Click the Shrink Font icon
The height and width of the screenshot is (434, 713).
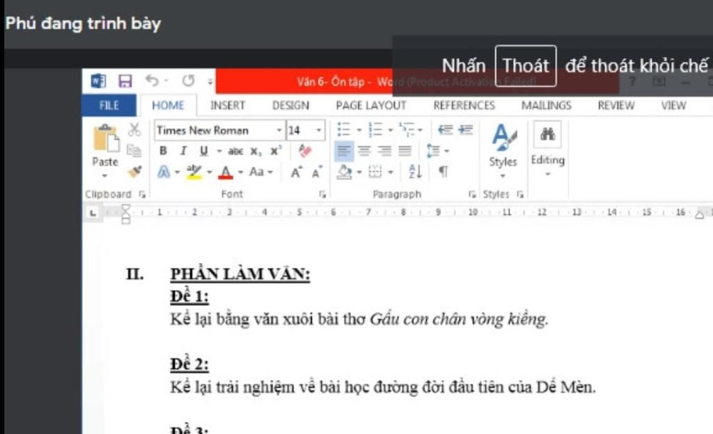click(317, 172)
